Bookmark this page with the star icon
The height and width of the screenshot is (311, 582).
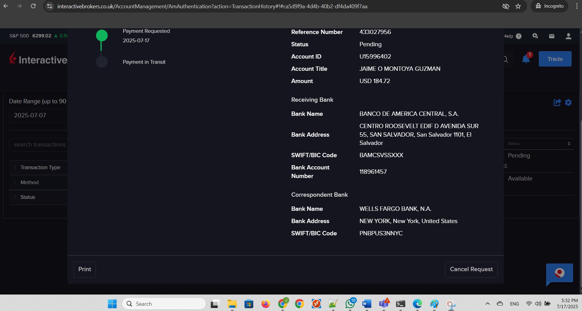point(518,6)
